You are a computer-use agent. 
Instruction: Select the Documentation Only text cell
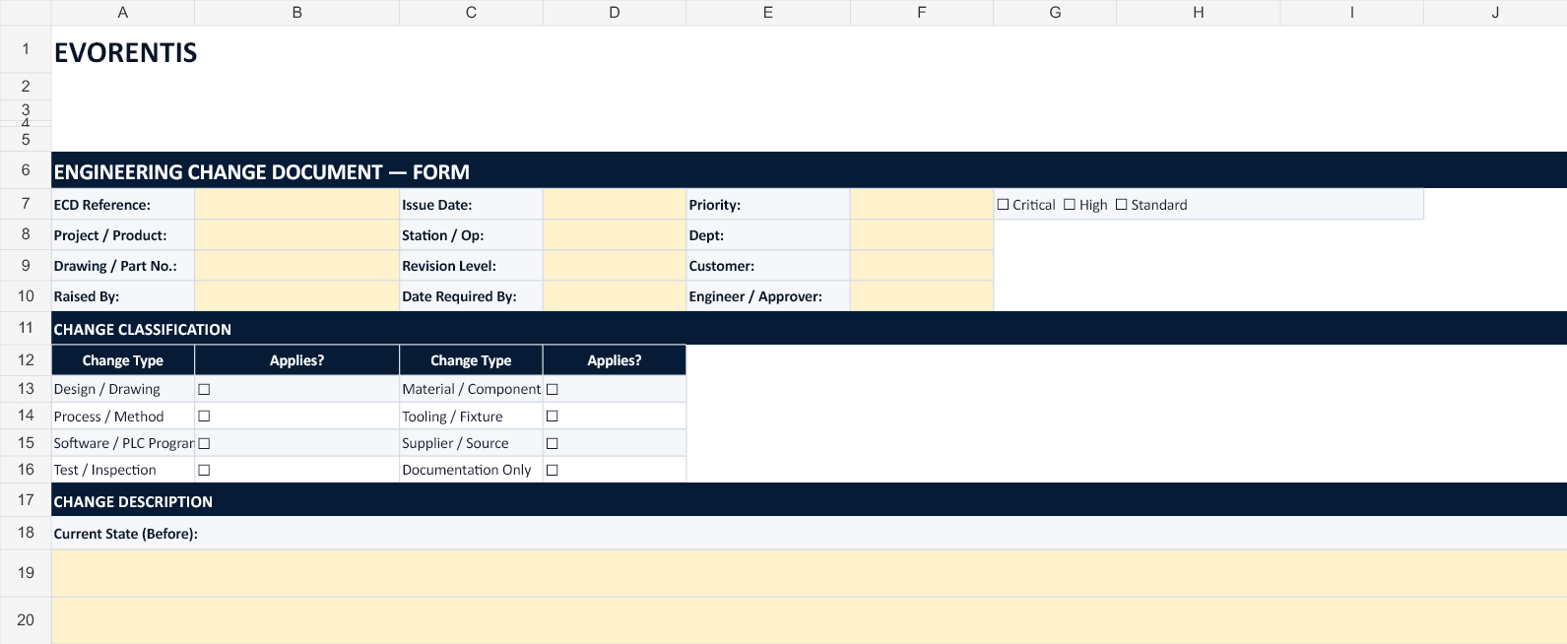pos(471,470)
